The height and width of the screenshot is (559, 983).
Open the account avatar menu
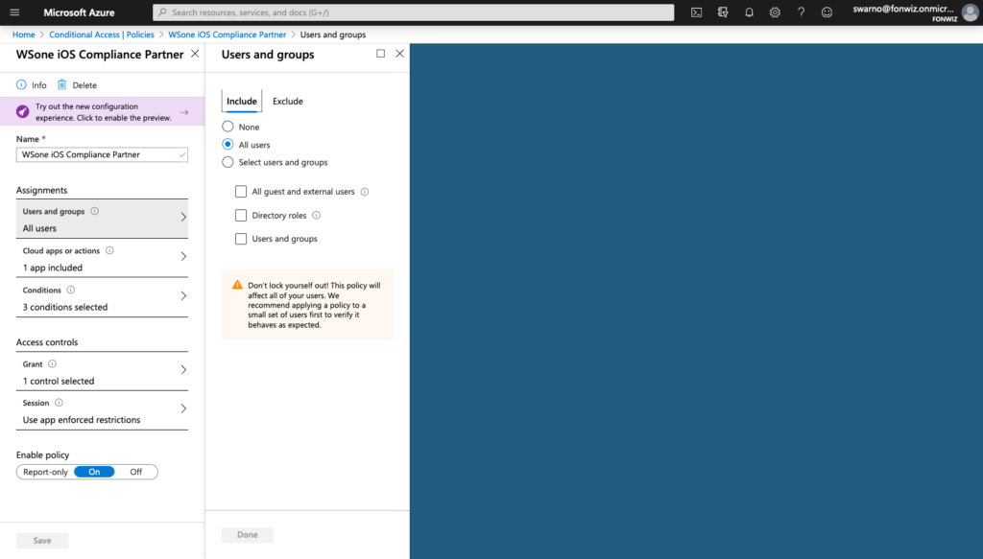tap(970, 12)
